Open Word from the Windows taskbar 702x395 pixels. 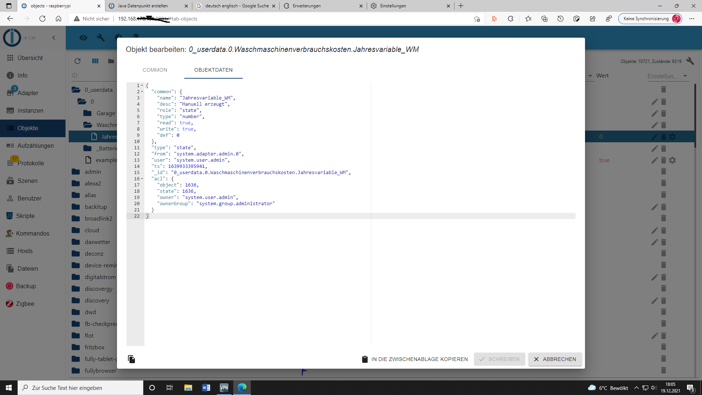206,388
